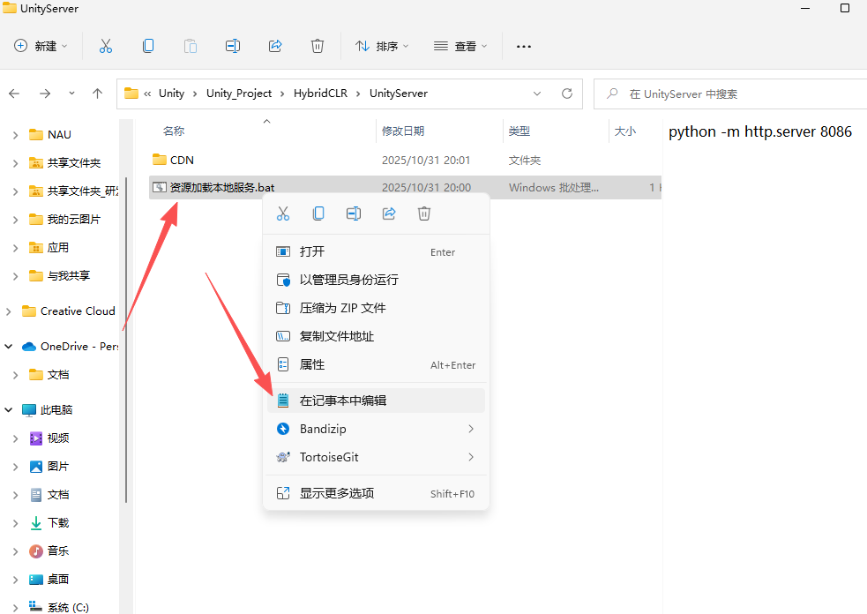Image resolution: width=867 pixels, height=614 pixels.
Task: Go back with the left arrow
Action: 14,94
